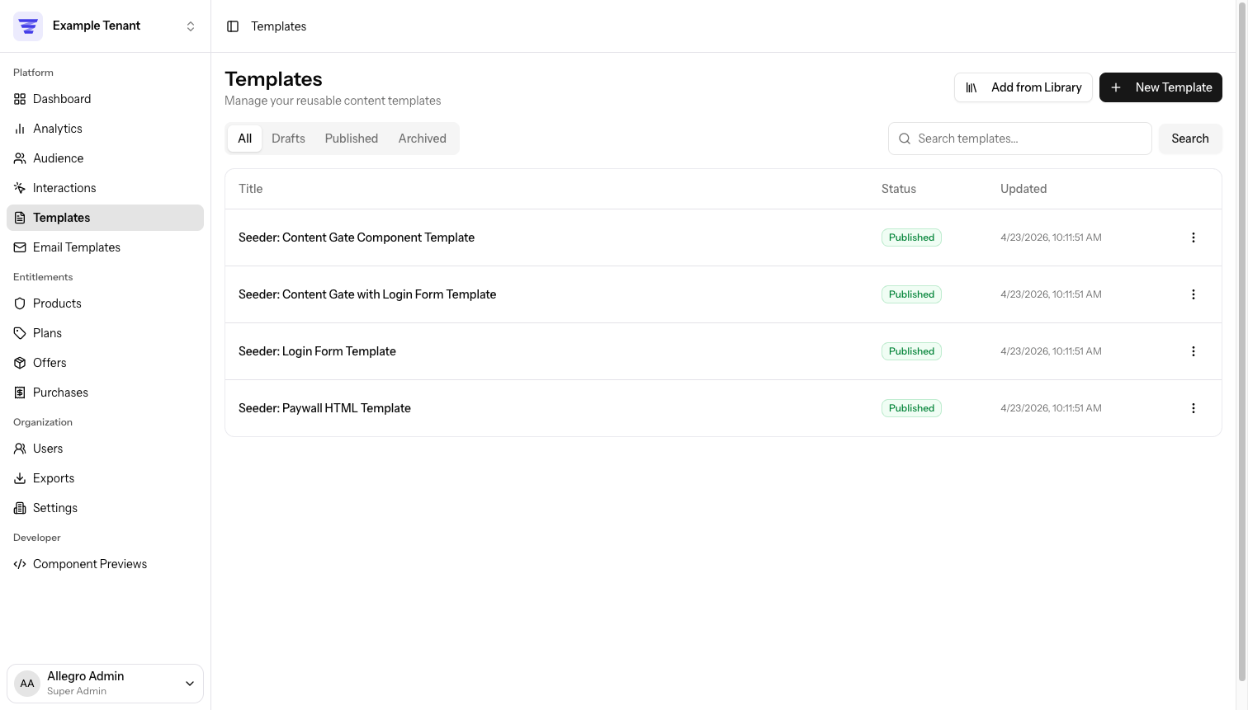Click the Offers box icon

pos(20,363)
